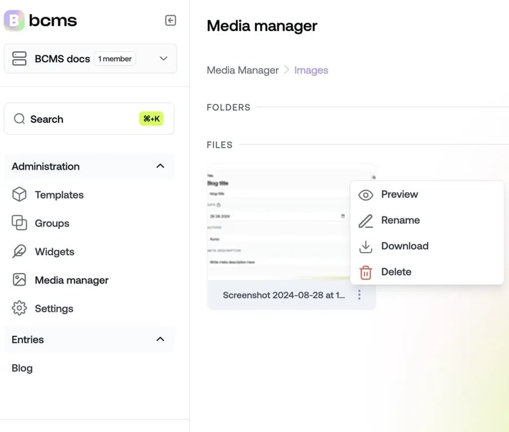
Task: Choose Download from the context menu
Action: tap(405, 246)
